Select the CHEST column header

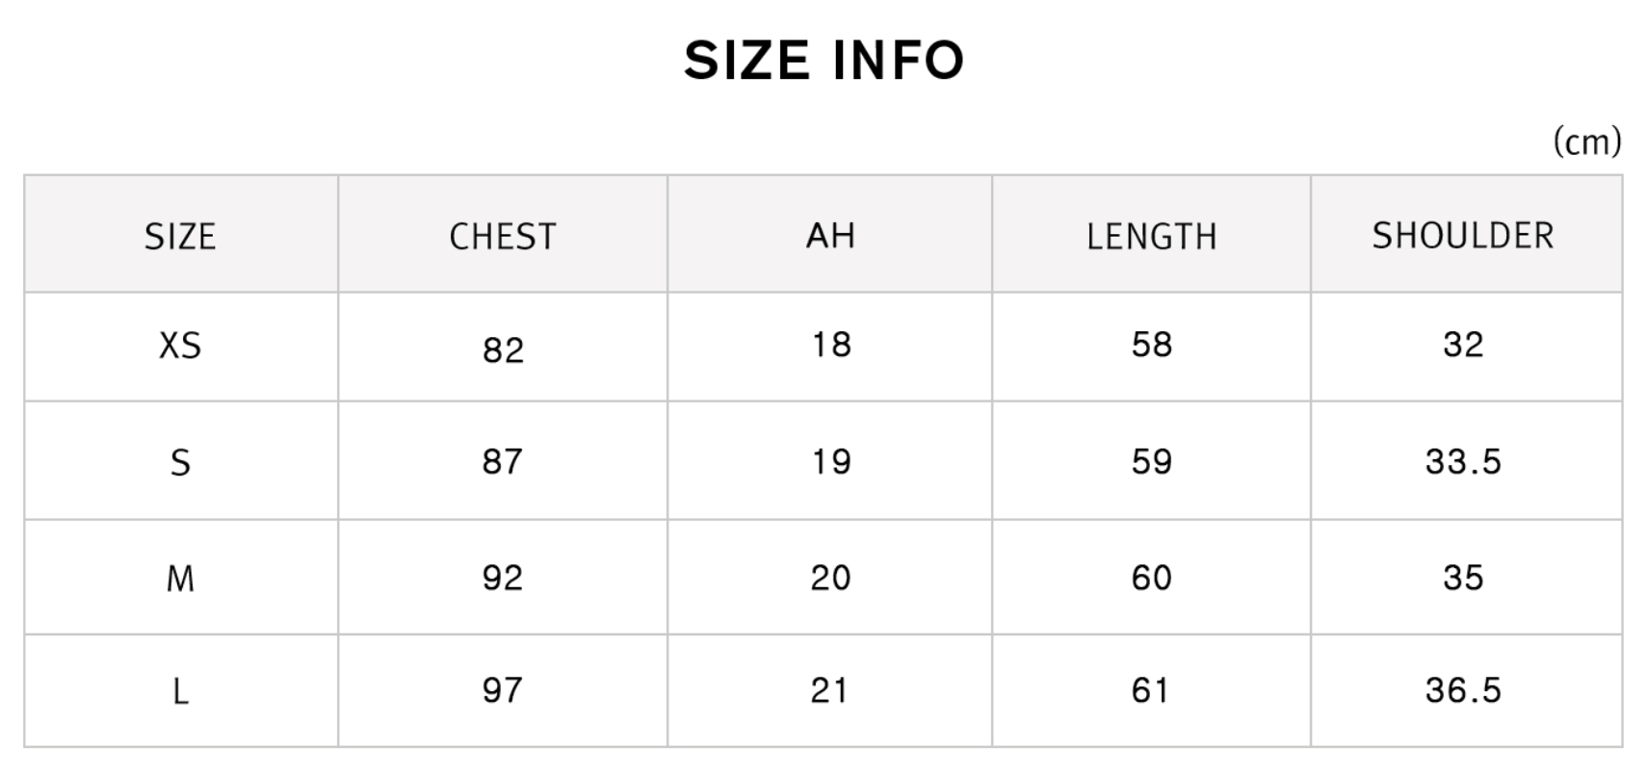pyautogui.click(x=503, y=236)
